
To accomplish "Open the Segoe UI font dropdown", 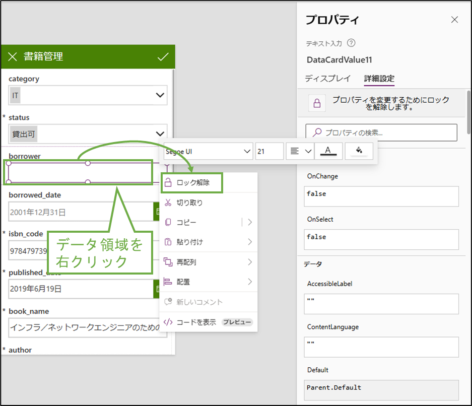I will 209,152.
